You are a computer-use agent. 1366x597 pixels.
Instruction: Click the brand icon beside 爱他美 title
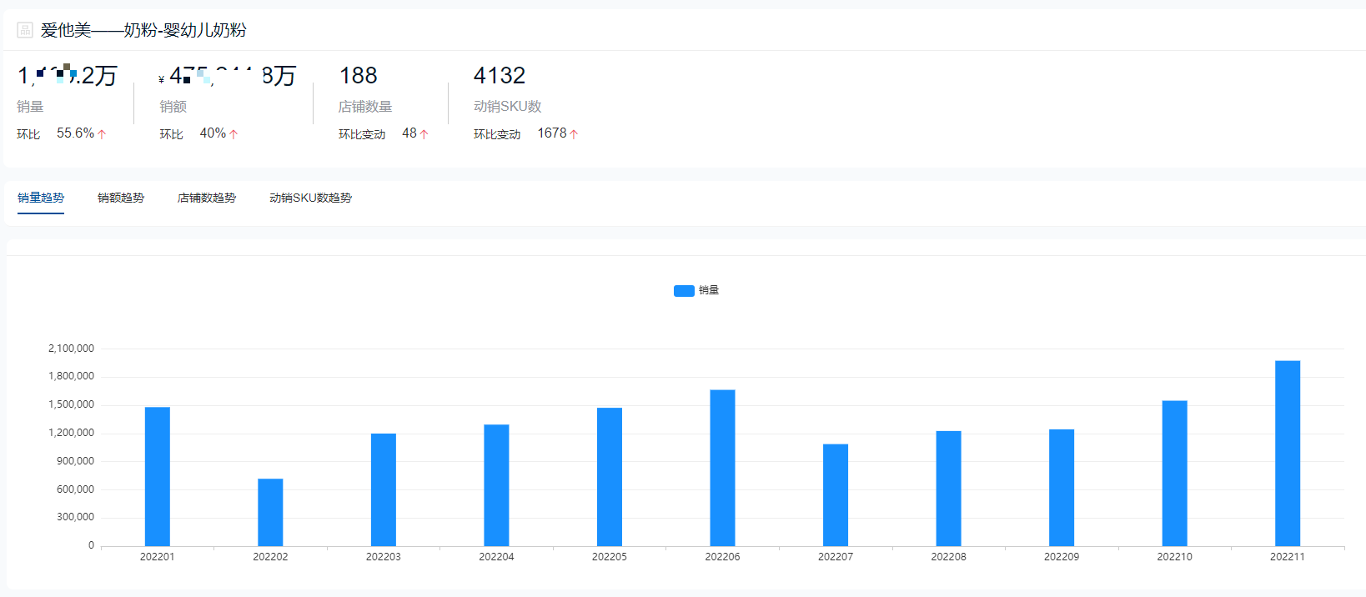(x=25, y=30)
